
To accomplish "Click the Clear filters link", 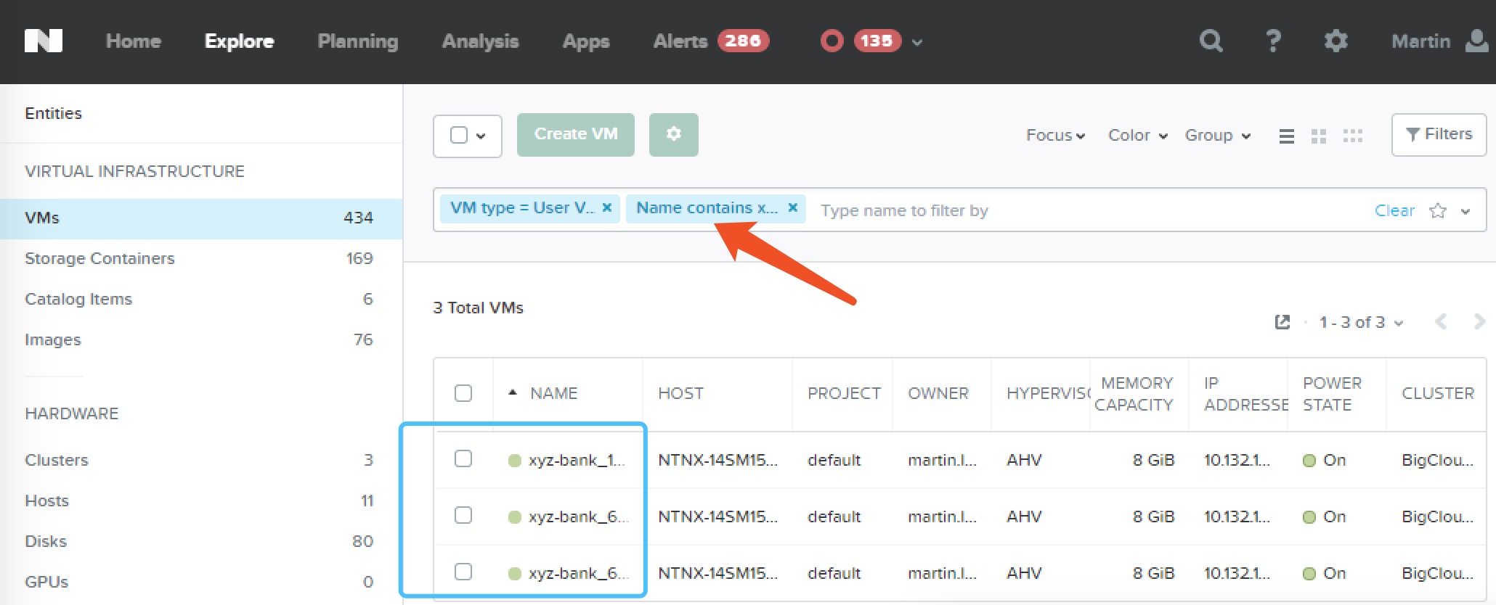I will click(x=1394, y=210).
